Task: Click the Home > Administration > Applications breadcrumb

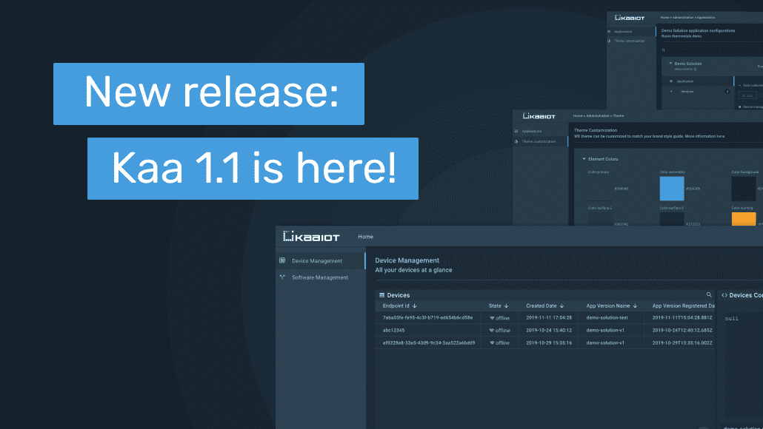Action: click(x=687, y=18)
